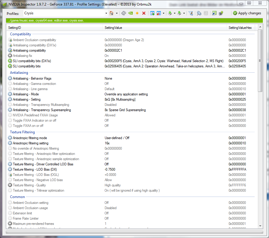Open the dropdown next to the remove application icon
269x238 pixels.
coord(163,13)
